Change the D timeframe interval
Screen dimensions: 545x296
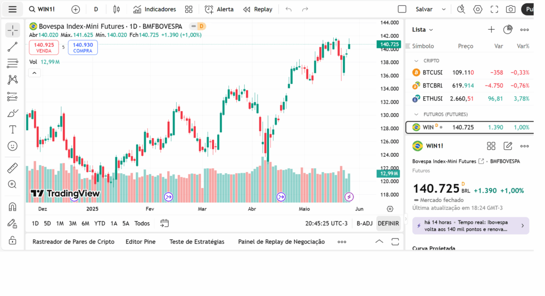click(96, 10)
